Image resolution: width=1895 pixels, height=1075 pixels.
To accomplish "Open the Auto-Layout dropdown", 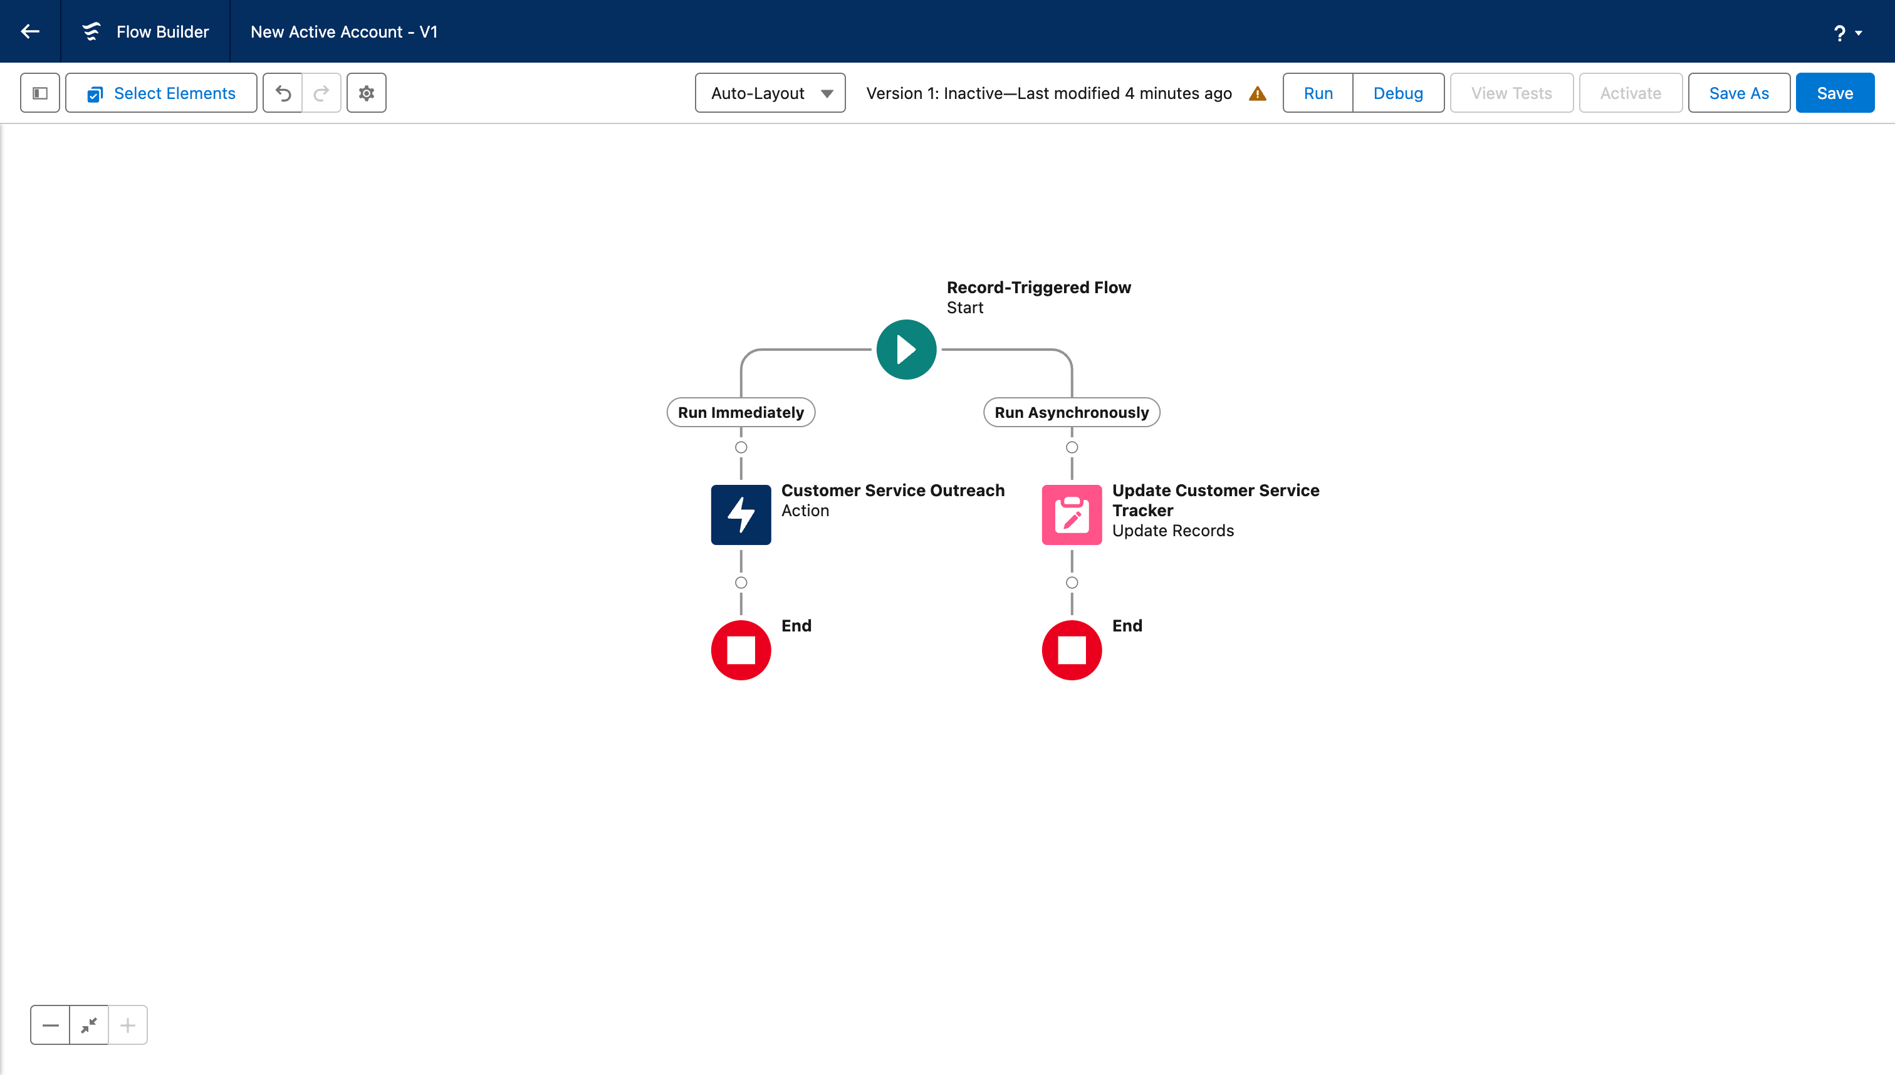I will click(x=770, y=93).
